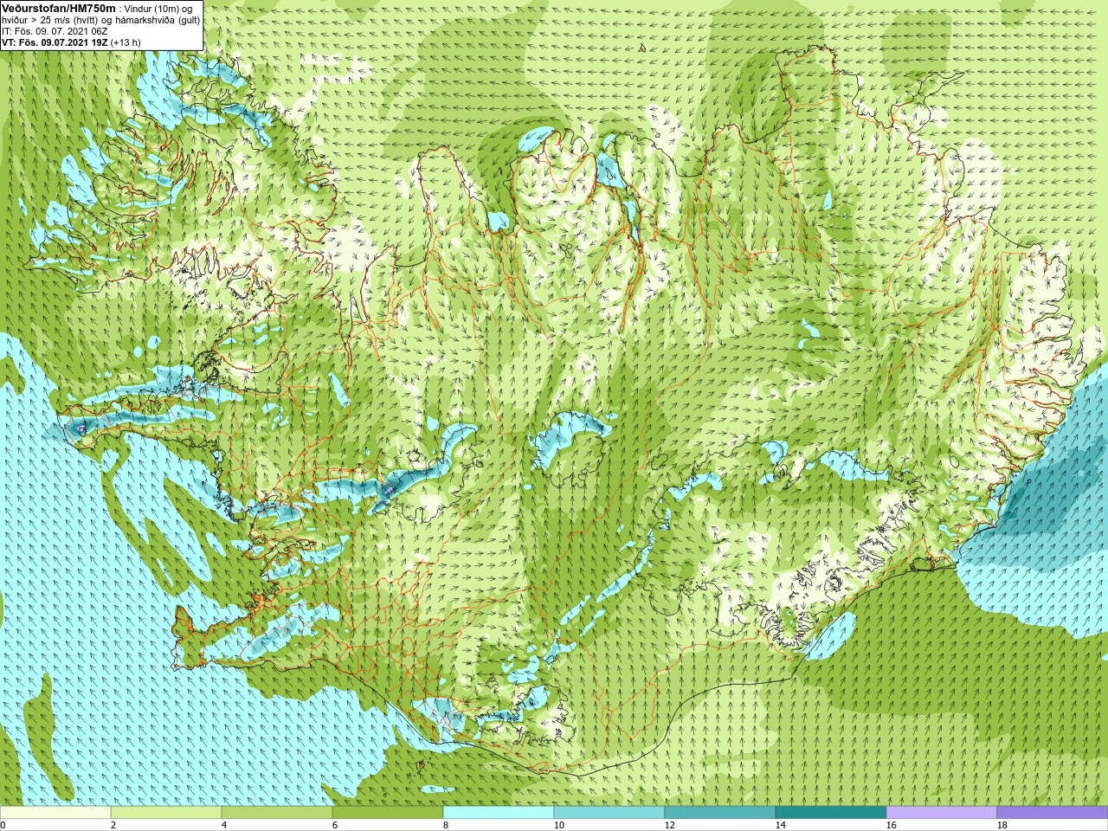1108x831 pixels.
Task: Click the '(+13 h)' forecast offset text
Action: pos(126,42)
